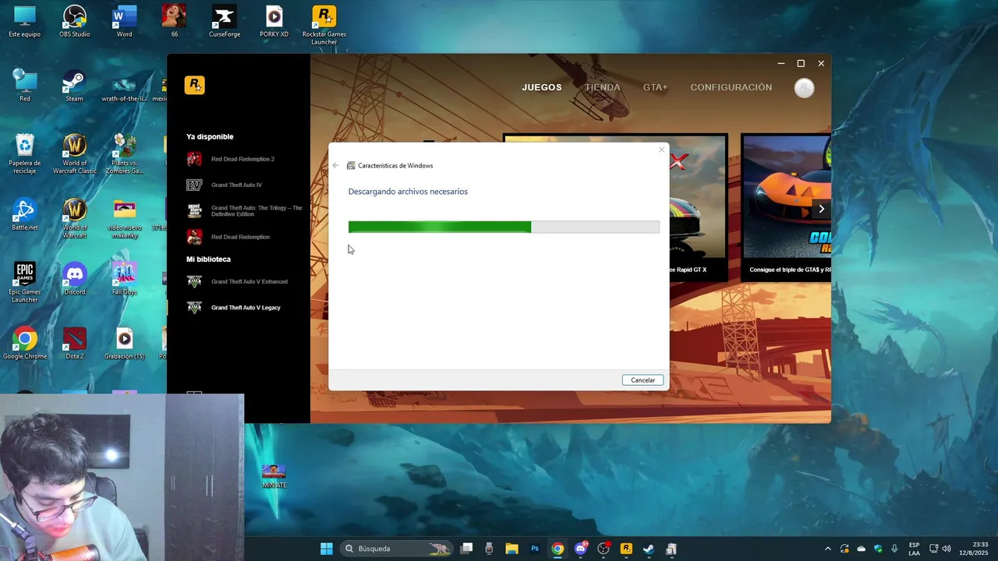This screenshot has height=561, width=998.
Task: Open Epic Games Launcher shortcut
Action: tap(25, 282)
